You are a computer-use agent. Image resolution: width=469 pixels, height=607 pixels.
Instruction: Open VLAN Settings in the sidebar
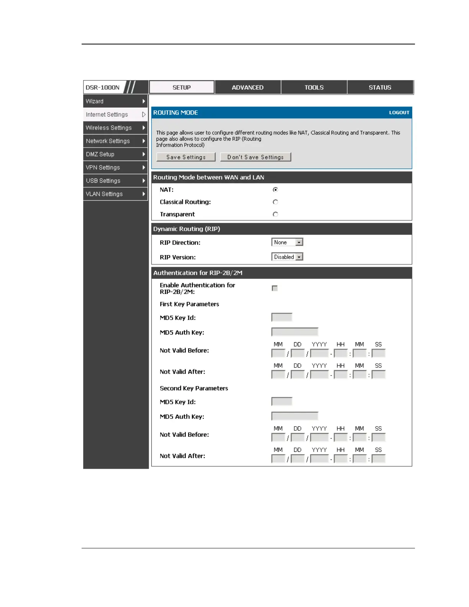pos(115,194)
